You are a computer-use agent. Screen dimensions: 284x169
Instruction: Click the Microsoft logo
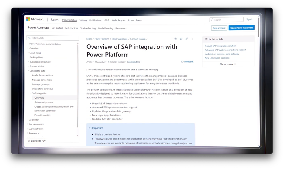(x=35, y=19)
